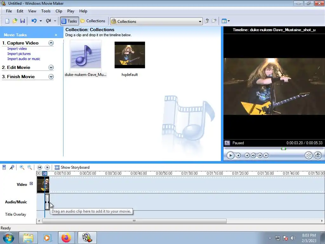Screen dimensions: 325x244
Task: Select the audio clip on Audio/Music track
Action: coord(47,202)
